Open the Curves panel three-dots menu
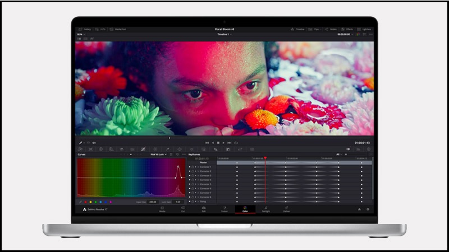The height and width of the screenshot is (252, 449). [x=184, y=155]
